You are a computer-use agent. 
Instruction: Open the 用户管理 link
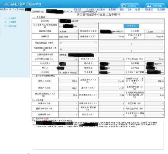[149, 10]
